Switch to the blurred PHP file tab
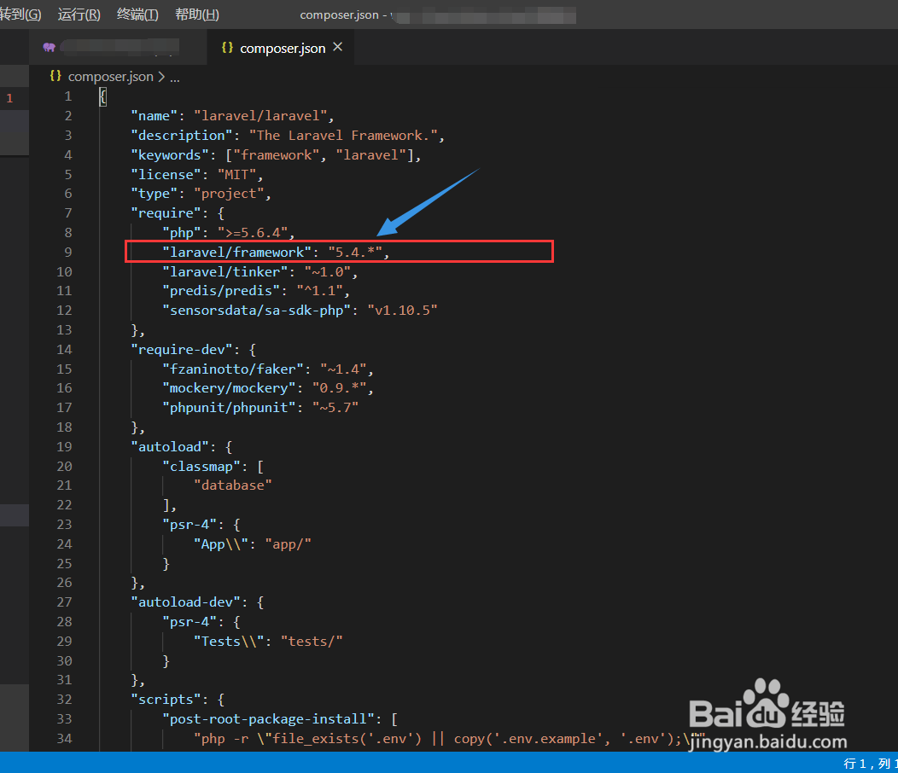The height and width of the screenshot is (773, 898). (118, 48)
